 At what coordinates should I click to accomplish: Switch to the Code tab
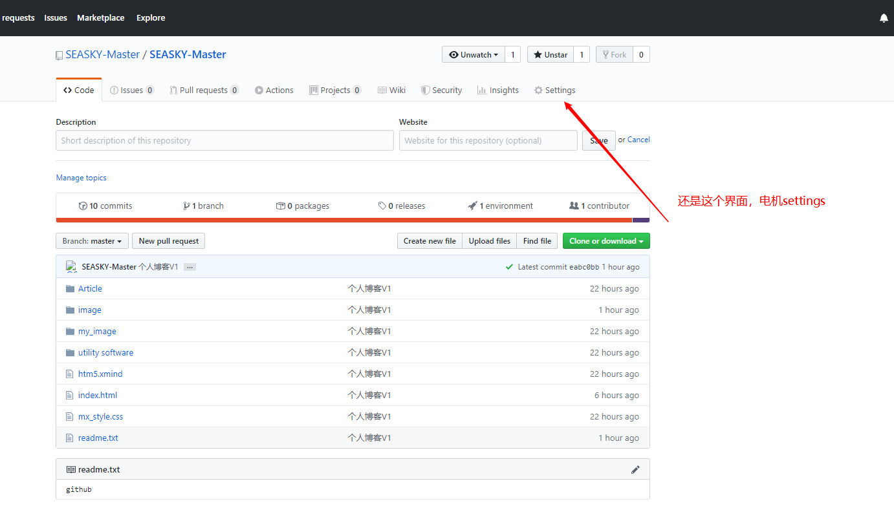click(79, 90)
